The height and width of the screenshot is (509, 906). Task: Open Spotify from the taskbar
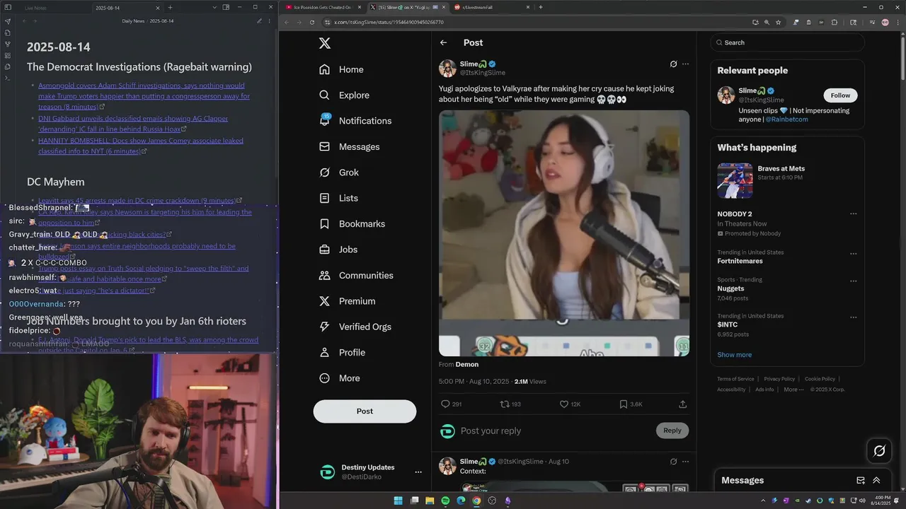point(445,501)
